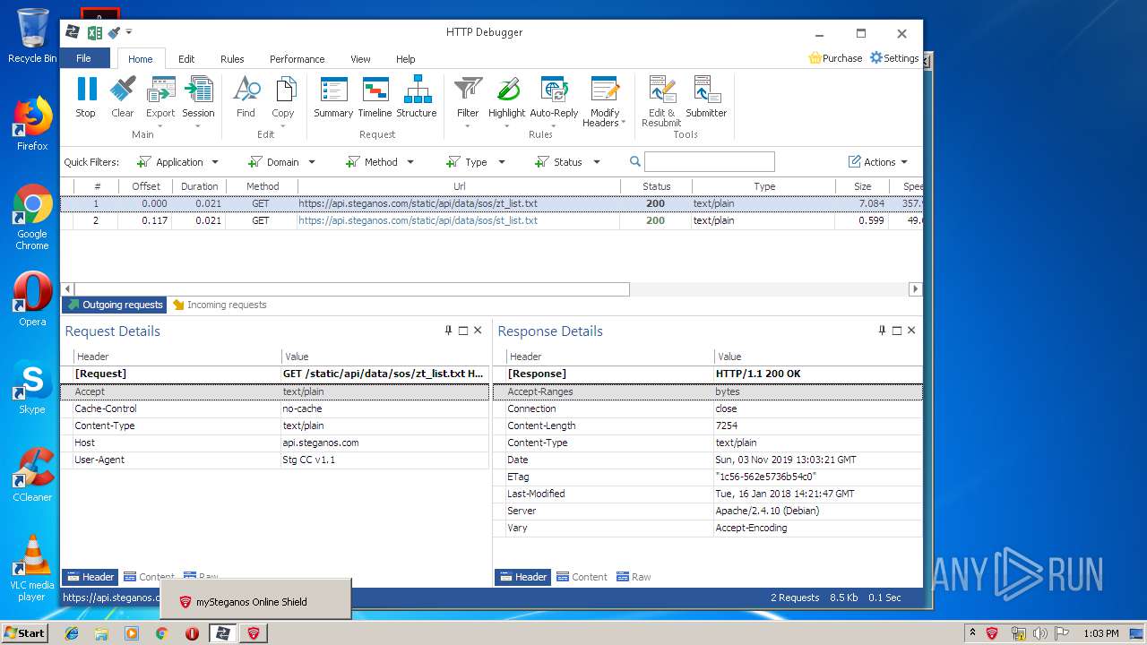Open the Export tool
The width and height of the screenshot is (1147, 645).
click(x=160, y=100)
